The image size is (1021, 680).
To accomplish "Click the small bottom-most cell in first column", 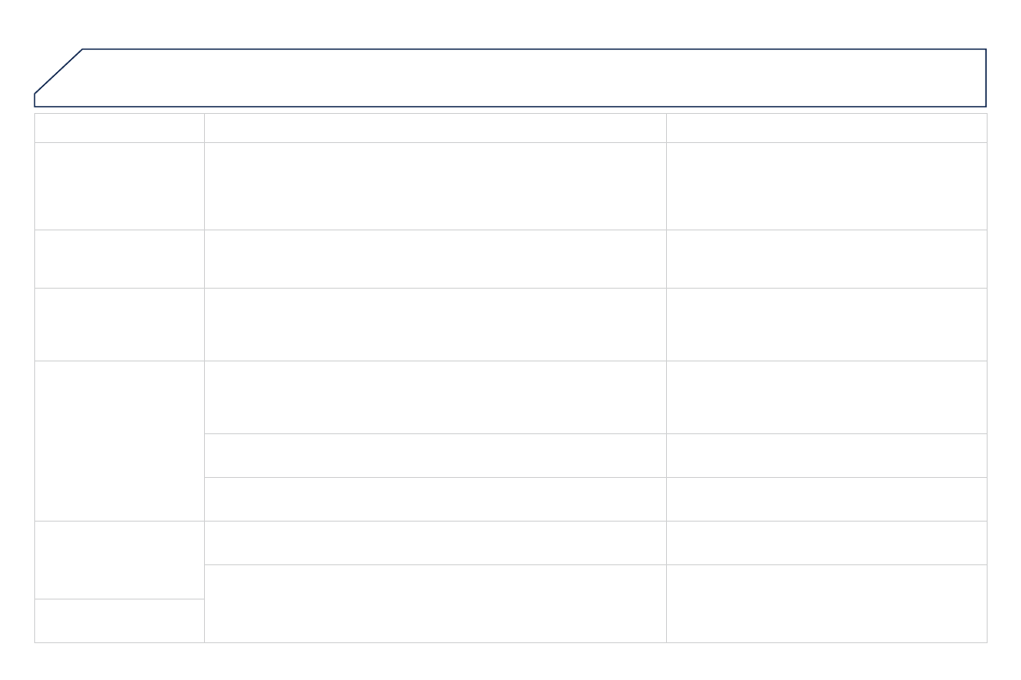I will click(x=119, y=620).
